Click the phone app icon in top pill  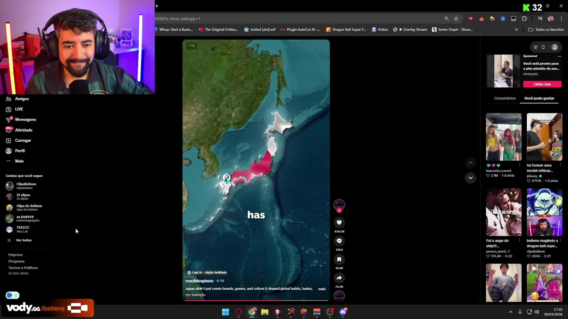pyautogui.click(x=543, y=47)
